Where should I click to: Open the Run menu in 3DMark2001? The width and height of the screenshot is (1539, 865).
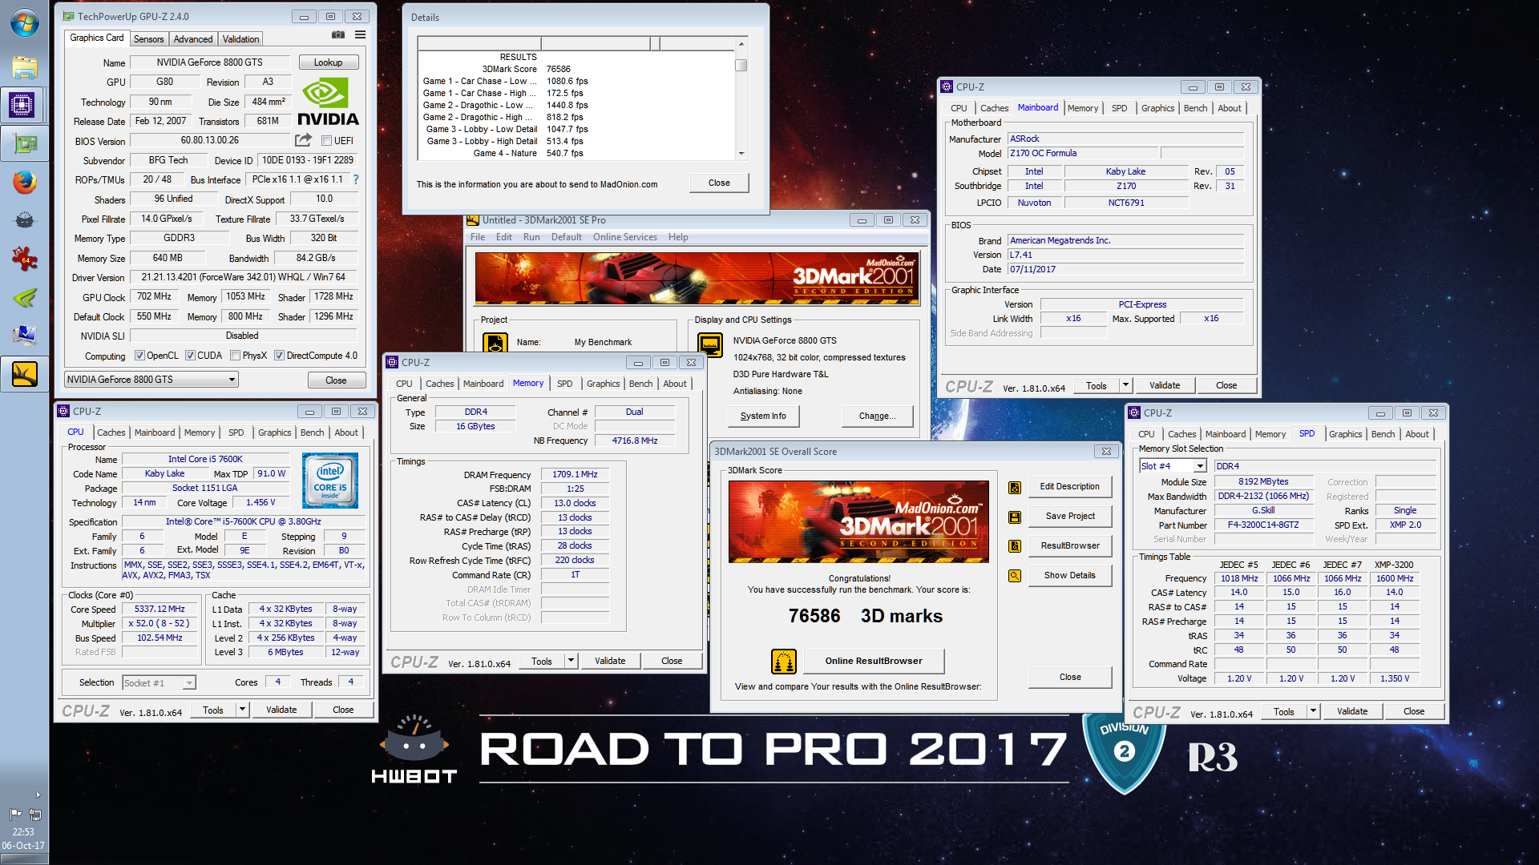click(x=531, y=237)
